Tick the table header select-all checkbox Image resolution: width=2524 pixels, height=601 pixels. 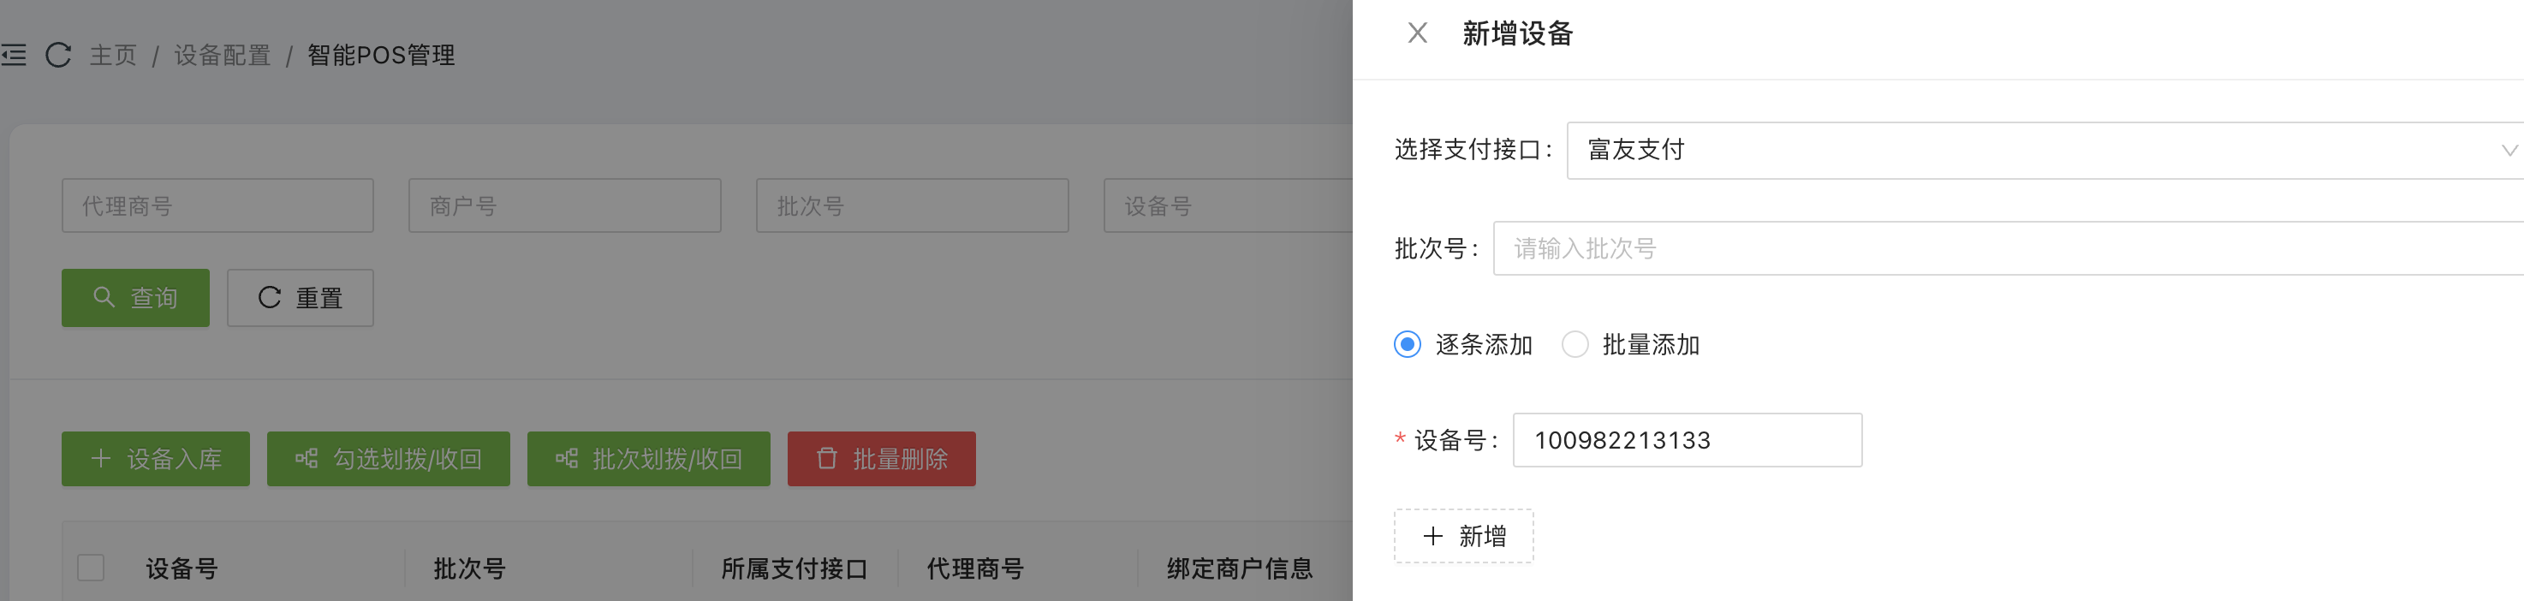tap(91, 568)
